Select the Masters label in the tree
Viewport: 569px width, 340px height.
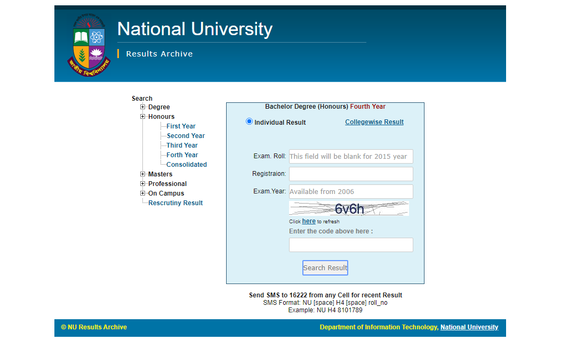click(160, 174)
